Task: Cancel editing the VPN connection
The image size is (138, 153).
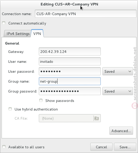Action: pyautogui.click(x=101, y=147)
